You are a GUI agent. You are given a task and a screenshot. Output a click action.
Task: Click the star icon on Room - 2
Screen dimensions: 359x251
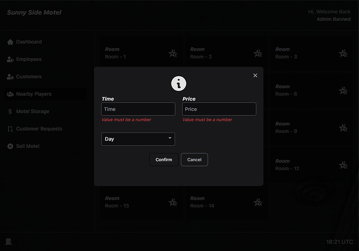(x=258, y=53)
